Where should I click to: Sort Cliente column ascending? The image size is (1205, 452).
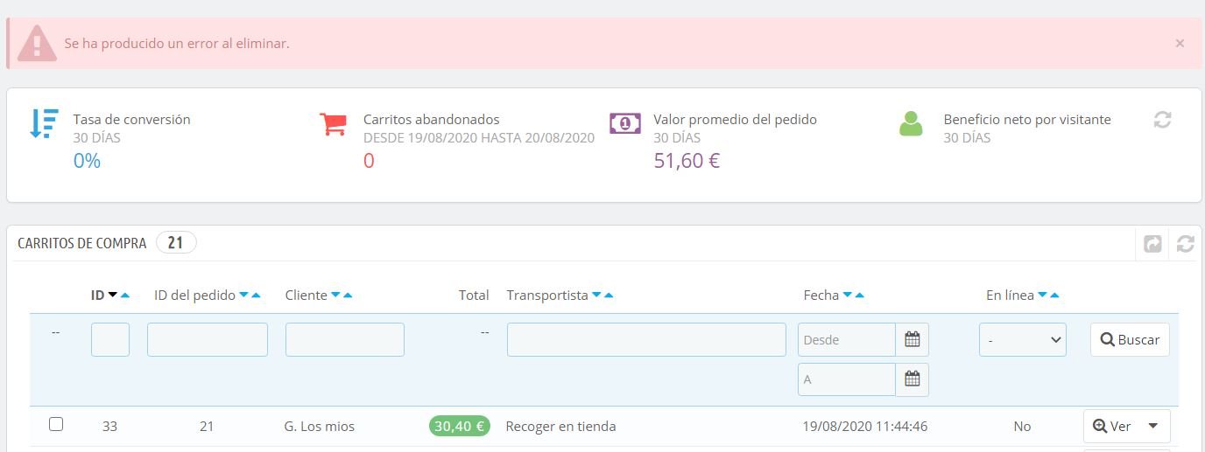(x=349, y=296)
